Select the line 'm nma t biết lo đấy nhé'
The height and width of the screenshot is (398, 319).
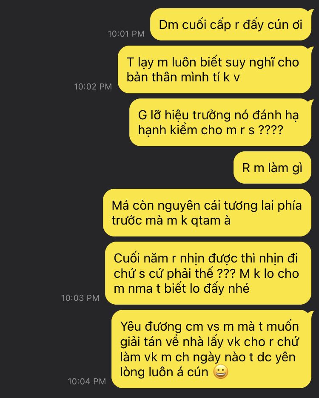(182, 288)
